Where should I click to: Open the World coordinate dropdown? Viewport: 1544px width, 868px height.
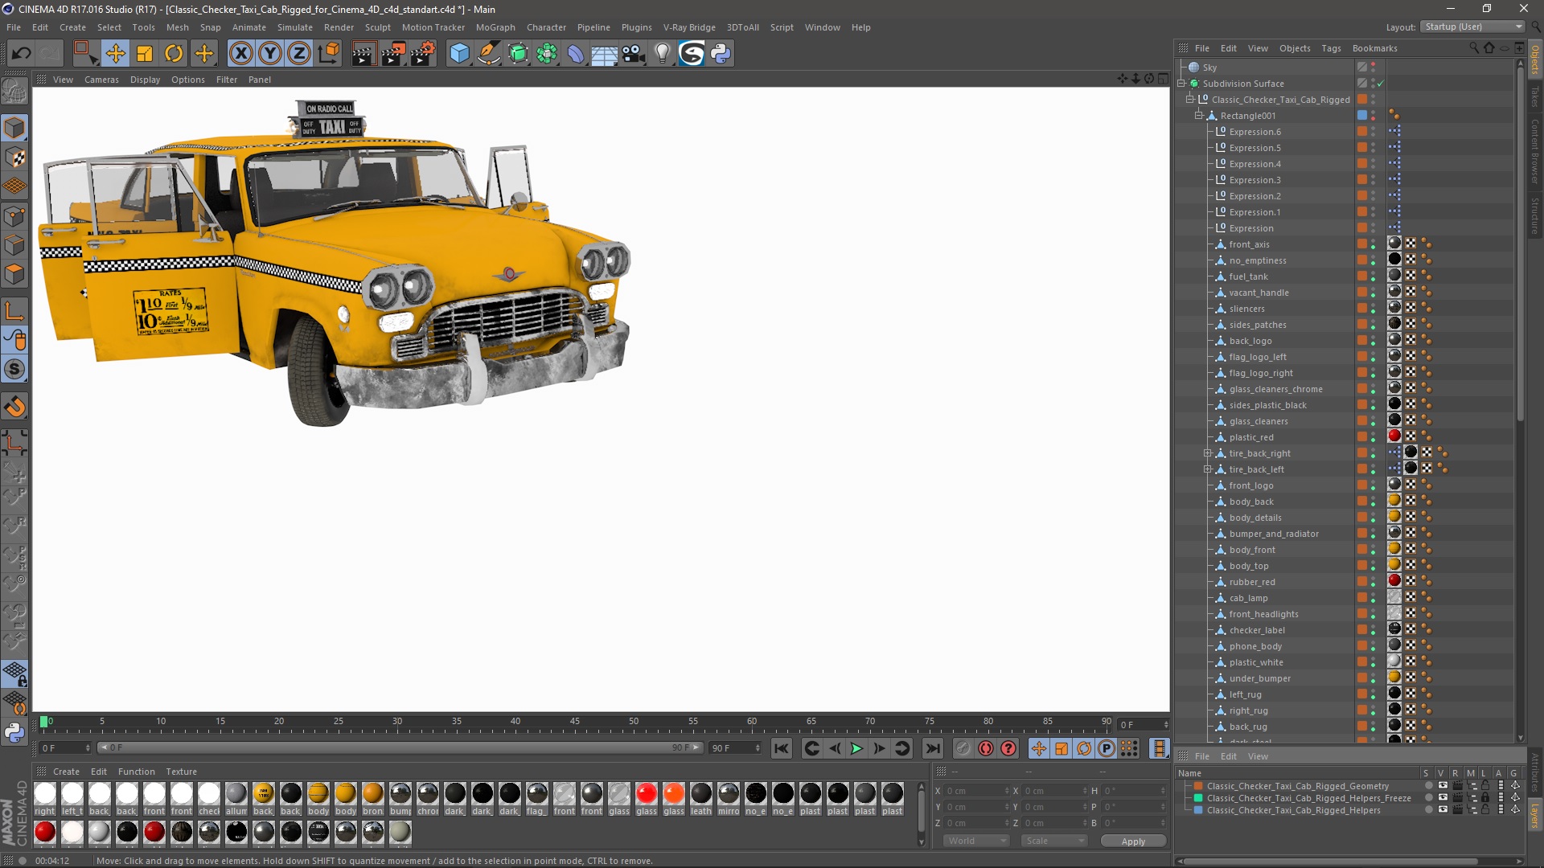(x=975, y=841)
